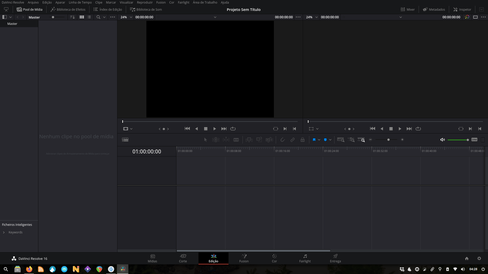Switch to the Fusion page tab

pyautogui.click(x=244, y=259)
